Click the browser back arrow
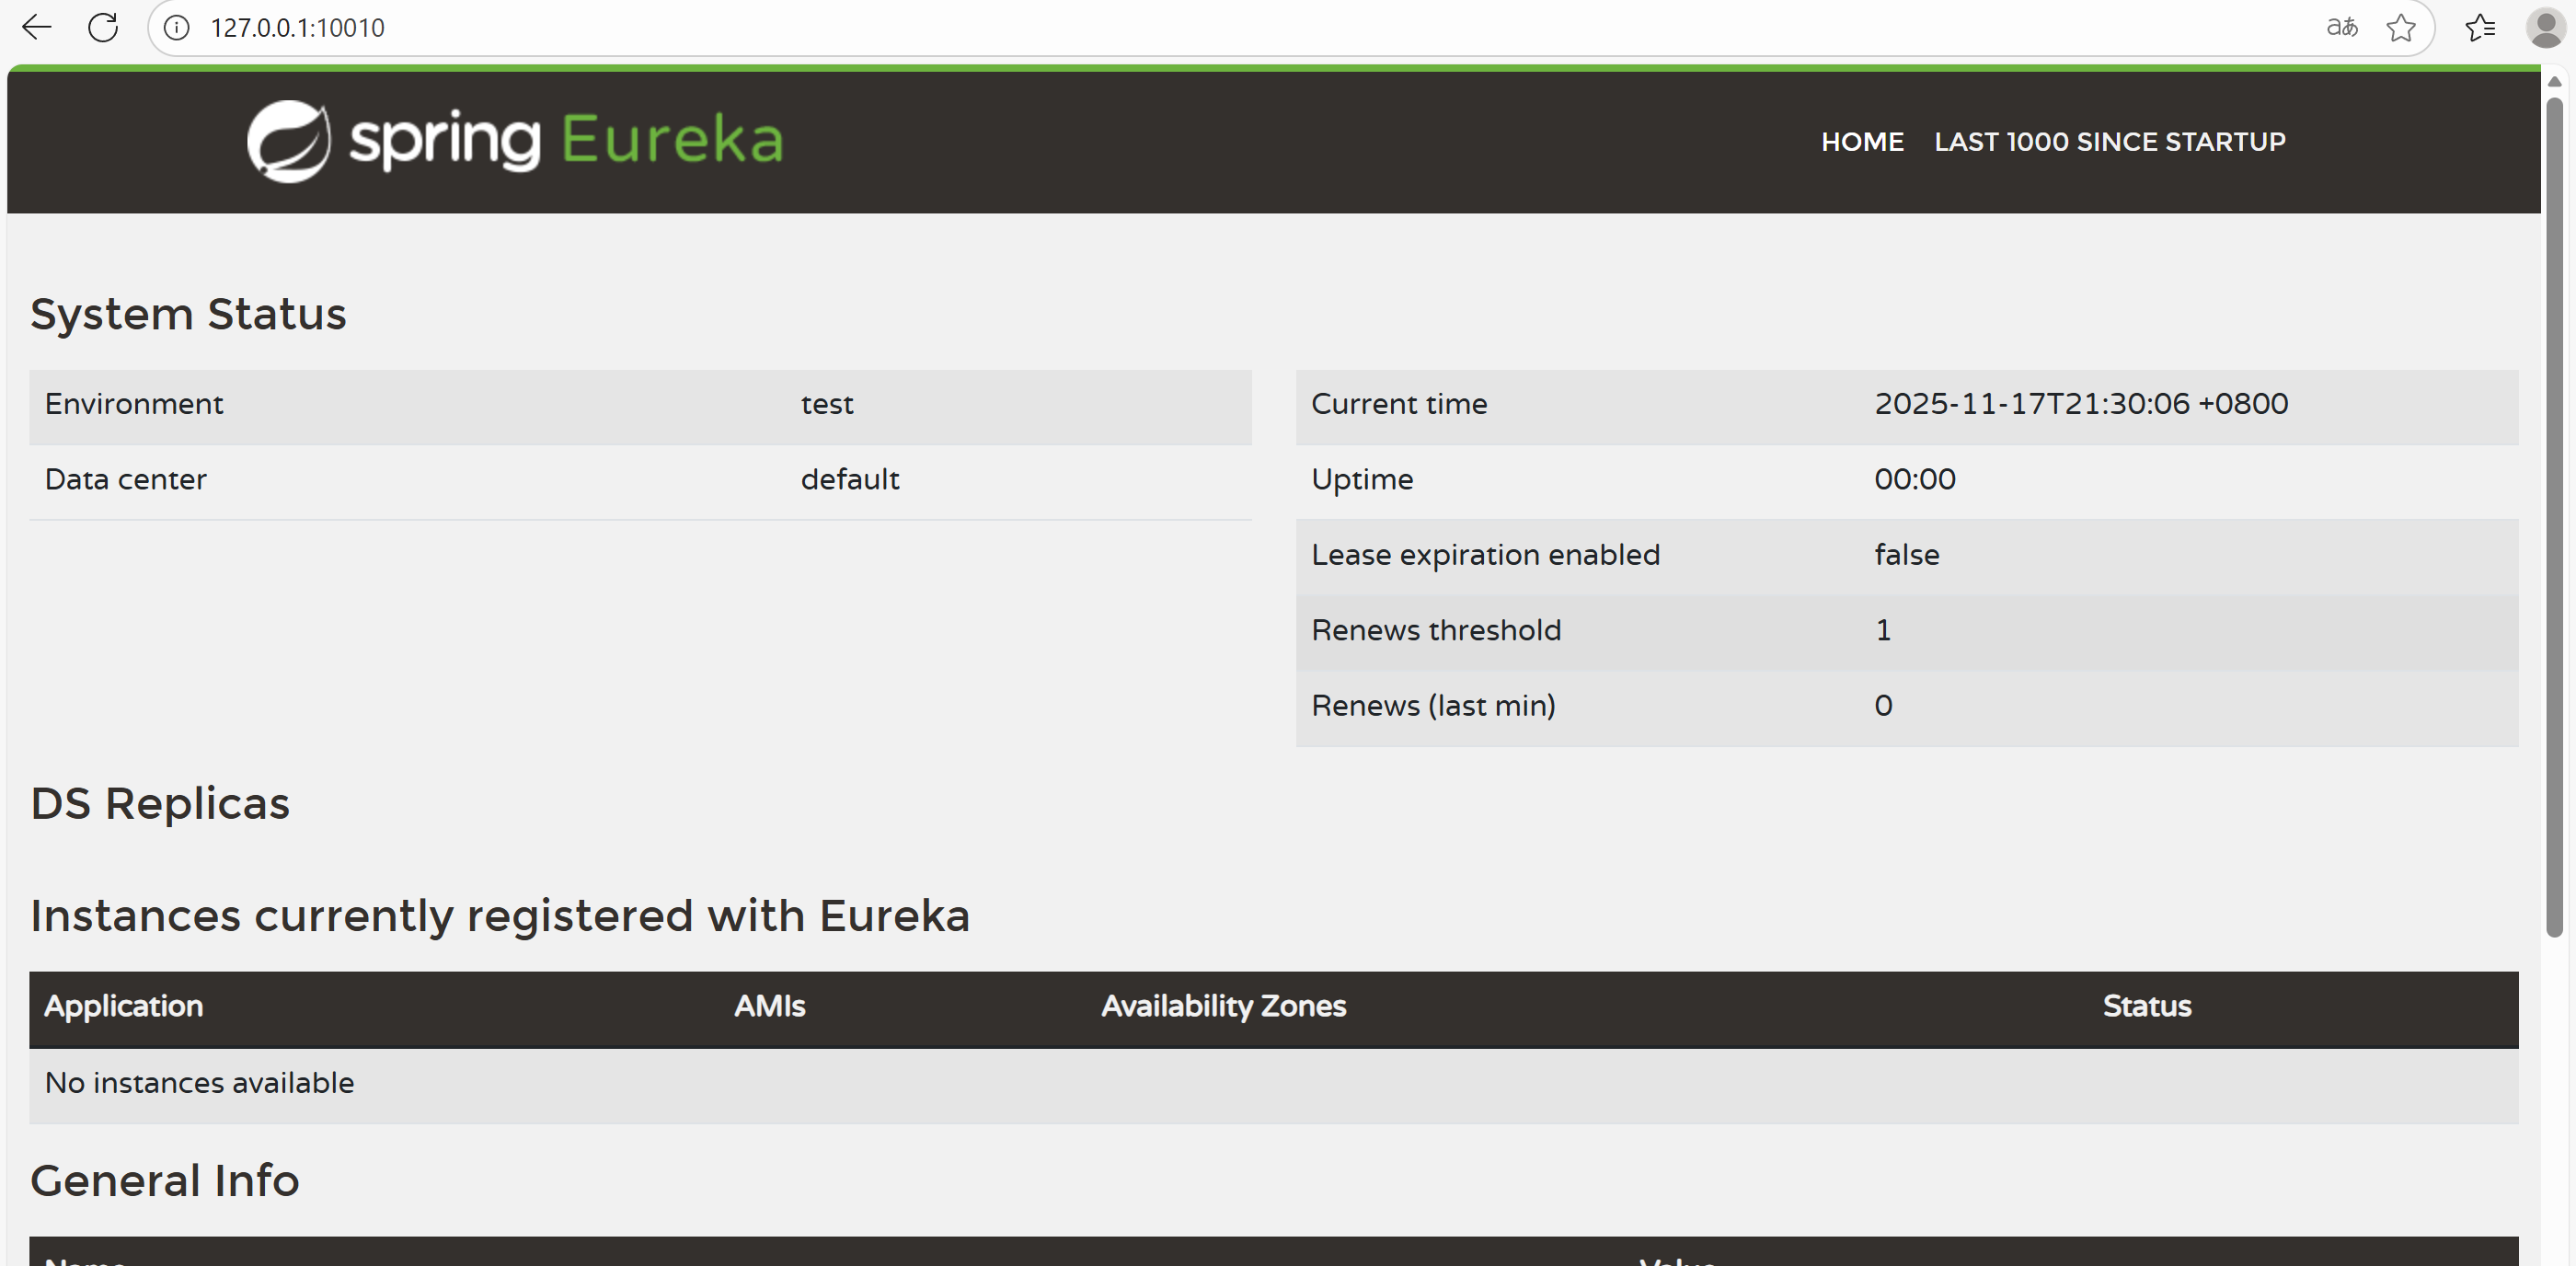The width and height of the screenshot is (2576, 1266). click(36, 27)
